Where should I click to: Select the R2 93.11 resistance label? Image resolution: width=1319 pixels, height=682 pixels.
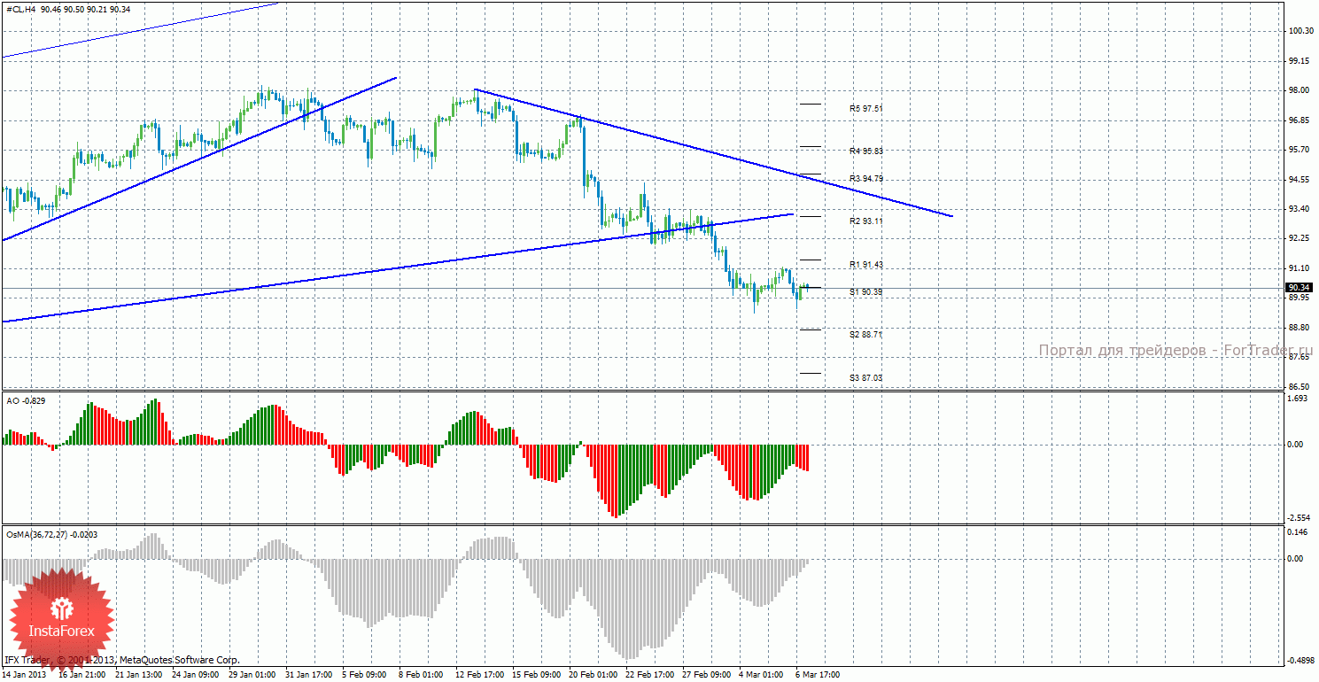pyautogui.click(x=866, y=221)
